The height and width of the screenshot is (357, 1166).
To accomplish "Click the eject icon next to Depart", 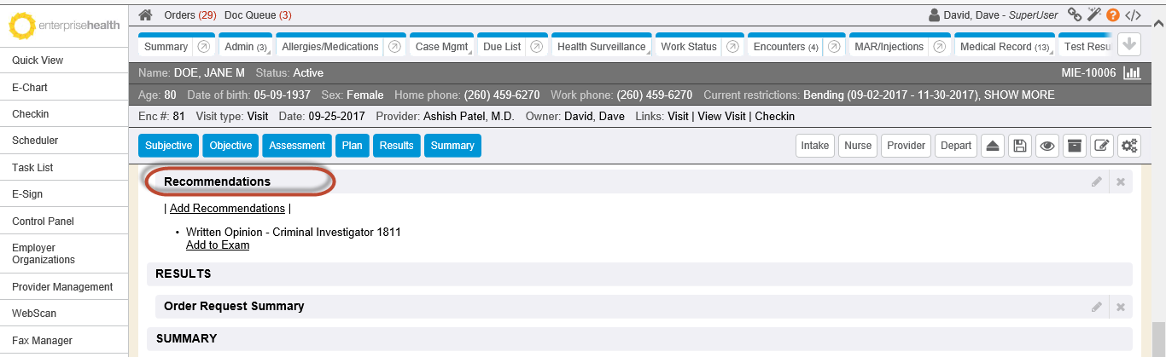I will 992,146.
